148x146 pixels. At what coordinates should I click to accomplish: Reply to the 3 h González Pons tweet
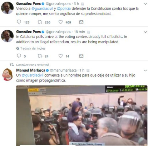(19, 22)
